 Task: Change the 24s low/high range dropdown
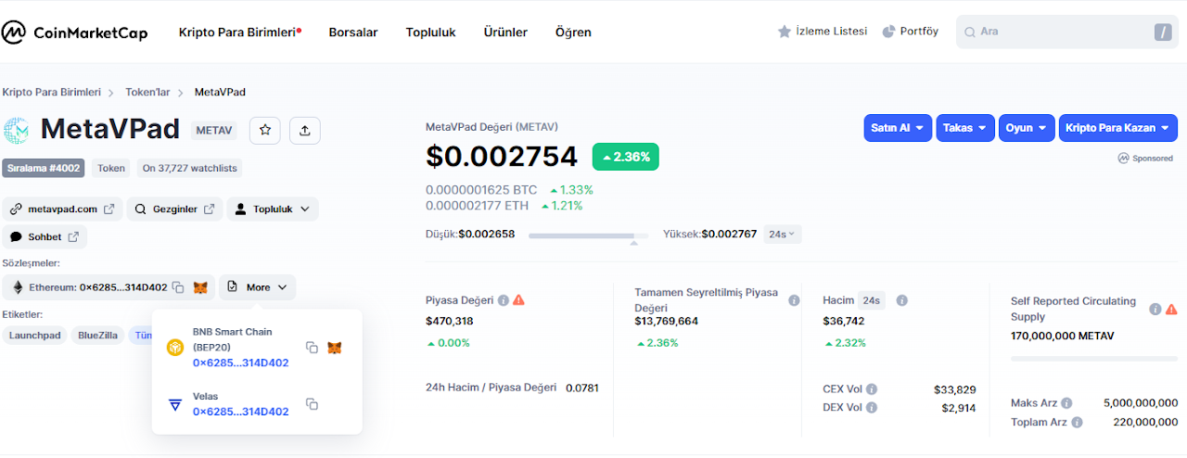click(x=783, y=235)
